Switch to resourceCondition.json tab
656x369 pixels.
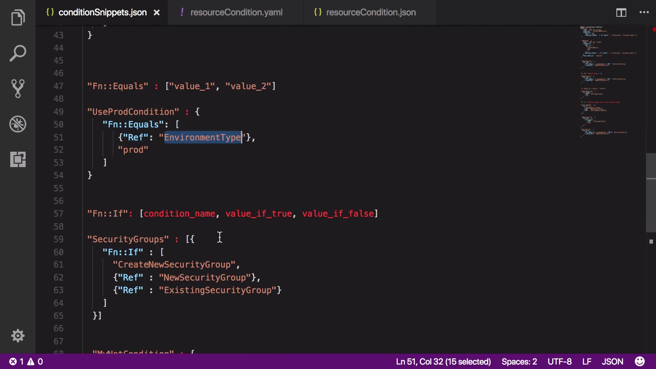(371, 13)
